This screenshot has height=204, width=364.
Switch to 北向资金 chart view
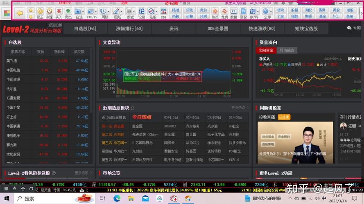266,50
